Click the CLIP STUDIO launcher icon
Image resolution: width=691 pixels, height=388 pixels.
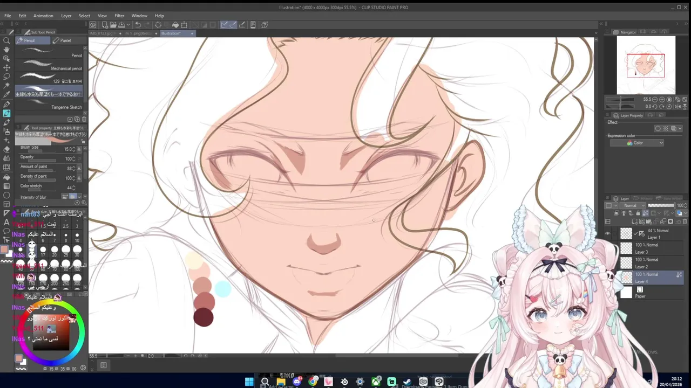coord(93,25)
